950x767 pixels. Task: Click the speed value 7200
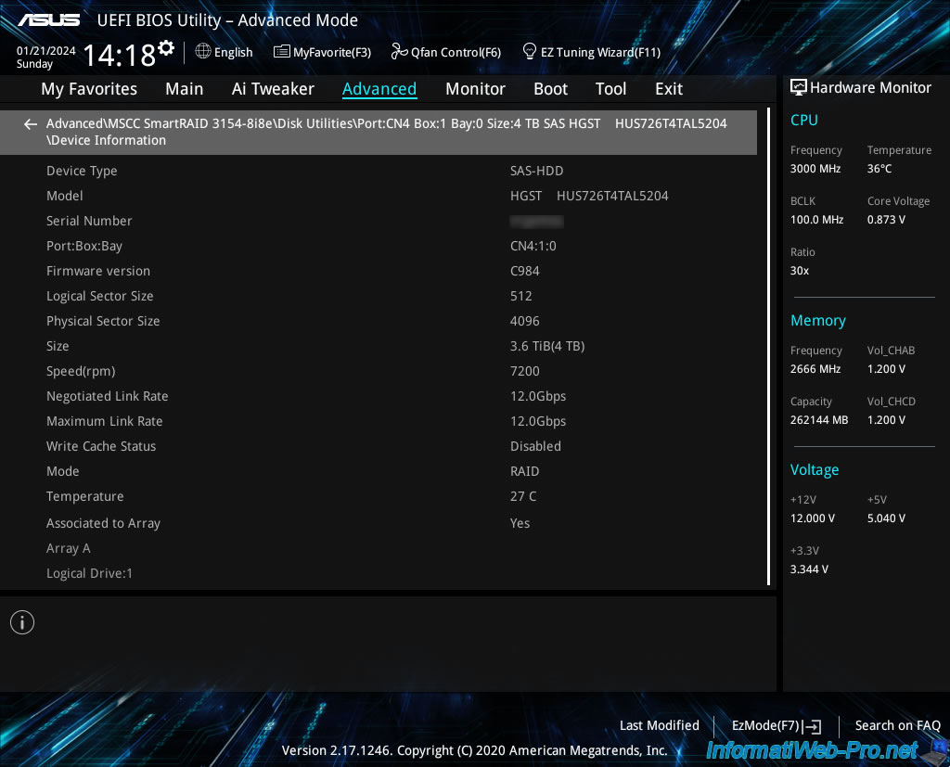tap(525, 371)
